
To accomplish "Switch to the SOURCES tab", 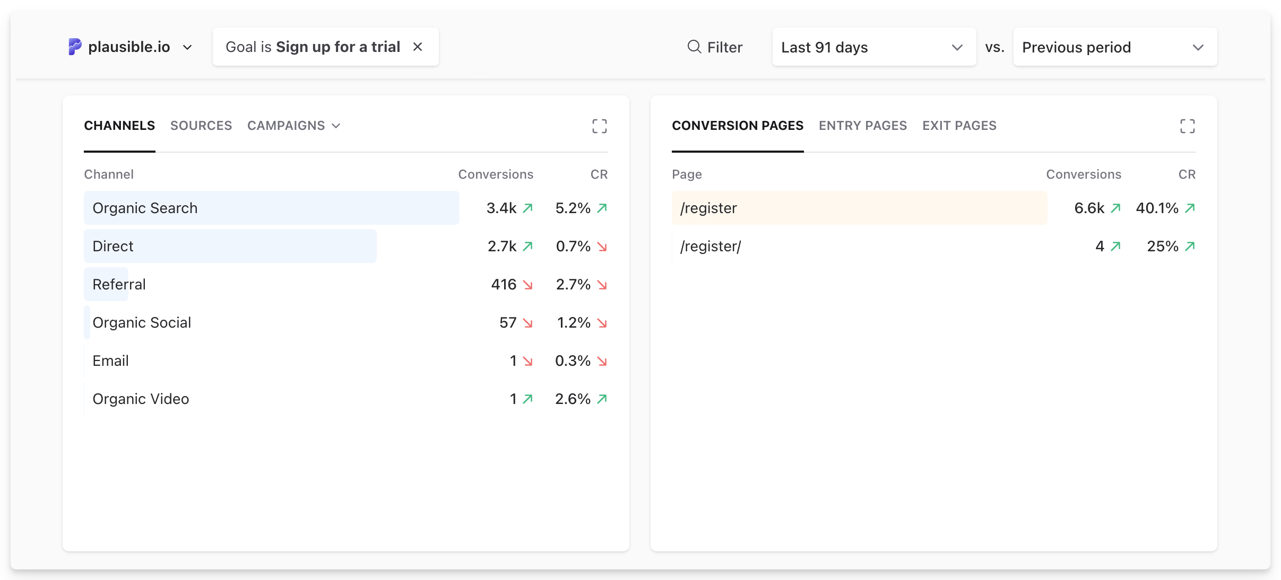I will (201, 126).
